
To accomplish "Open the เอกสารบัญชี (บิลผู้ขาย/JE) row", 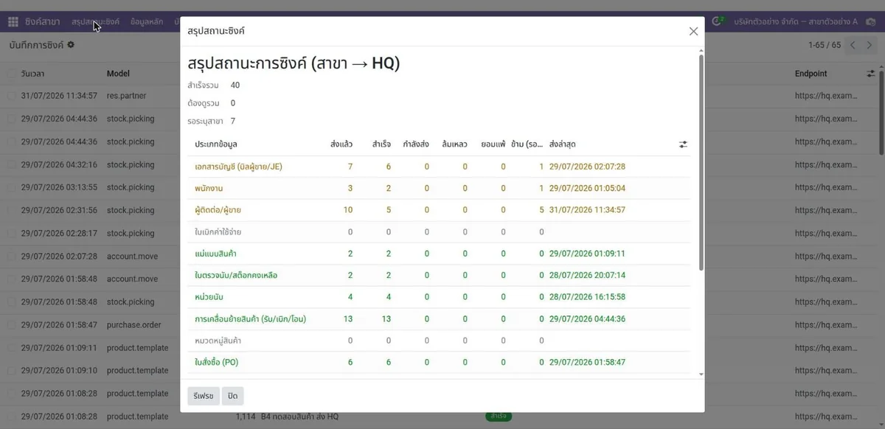I will [438, 167].
